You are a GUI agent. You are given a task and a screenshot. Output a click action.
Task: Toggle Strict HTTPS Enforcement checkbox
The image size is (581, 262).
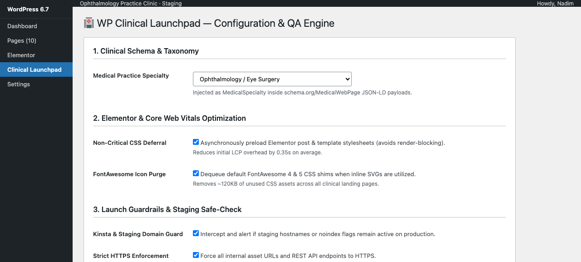click(x=196, y=255)
